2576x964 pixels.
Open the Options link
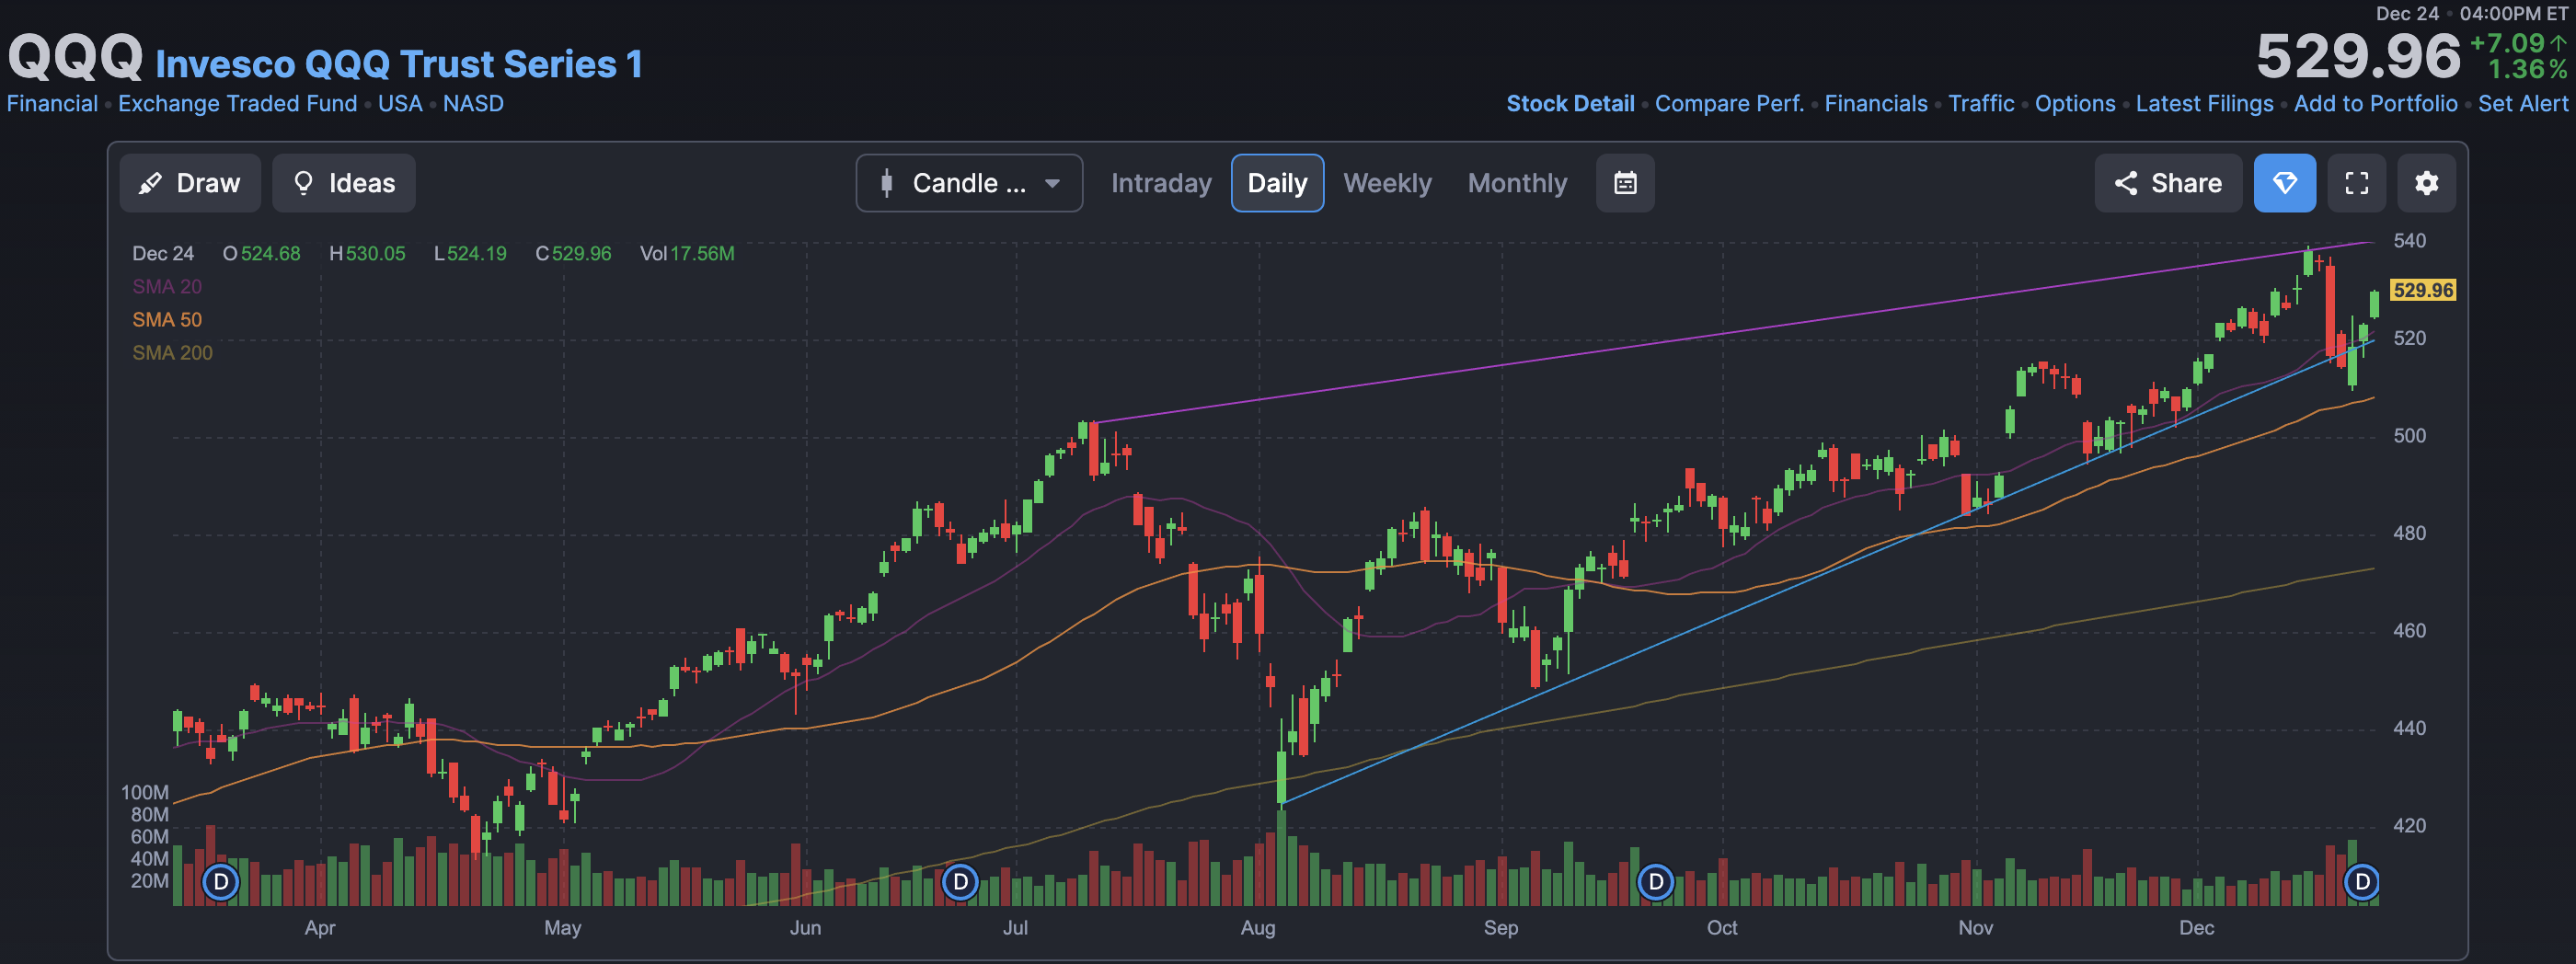2075,104
